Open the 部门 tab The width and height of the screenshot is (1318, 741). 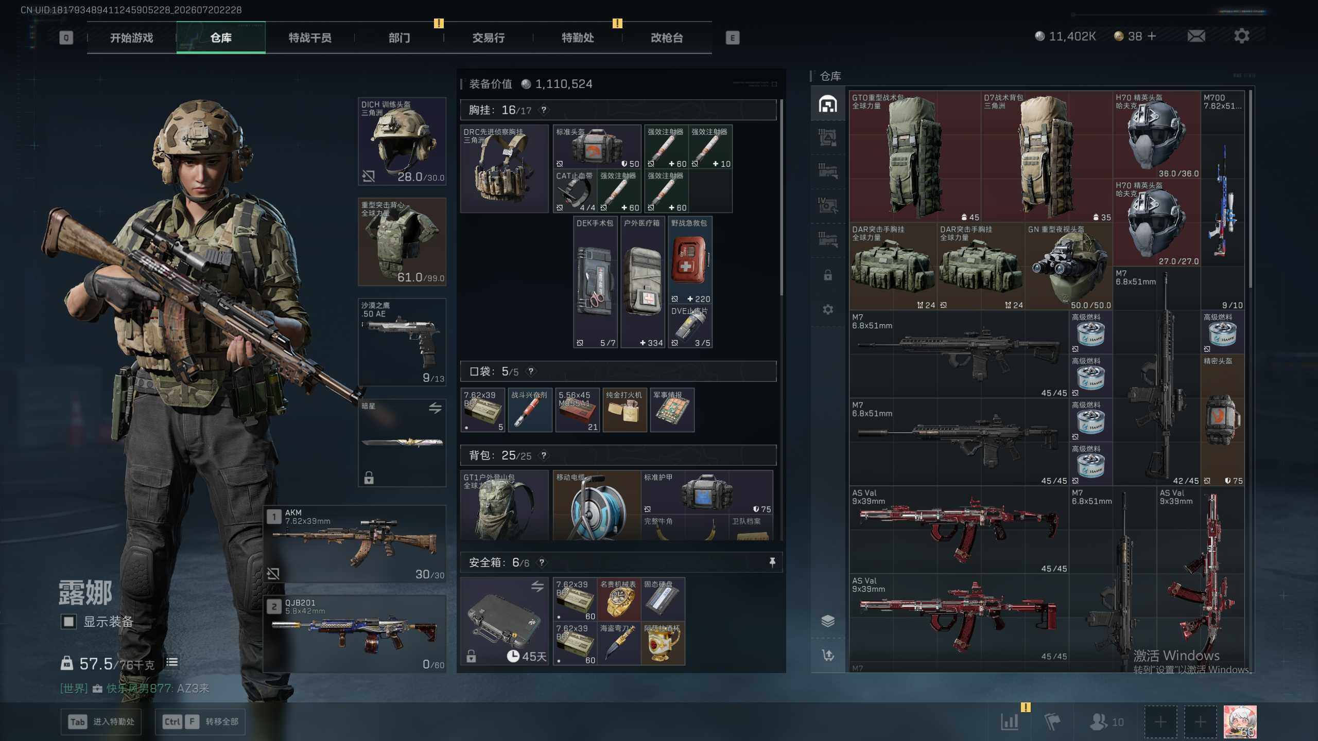(x=399, y=38)
